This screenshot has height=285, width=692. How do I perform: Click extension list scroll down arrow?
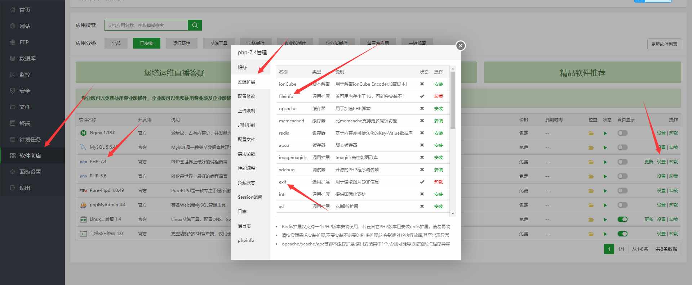click(x=453, y=213)
